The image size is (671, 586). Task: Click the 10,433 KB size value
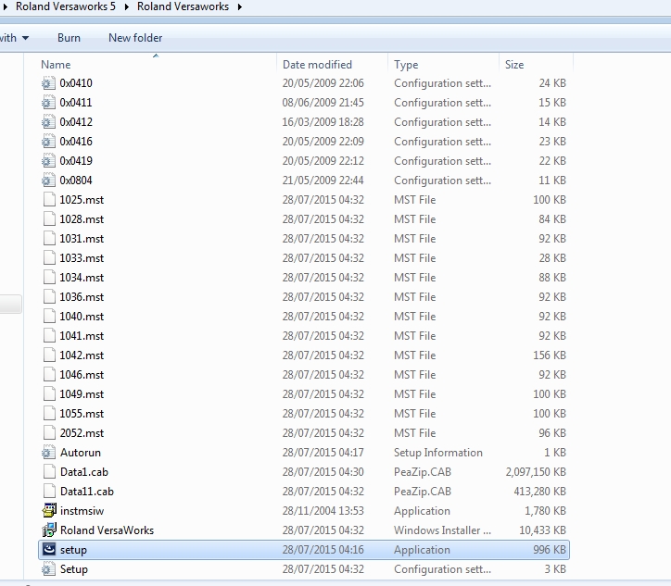[542, 530]
